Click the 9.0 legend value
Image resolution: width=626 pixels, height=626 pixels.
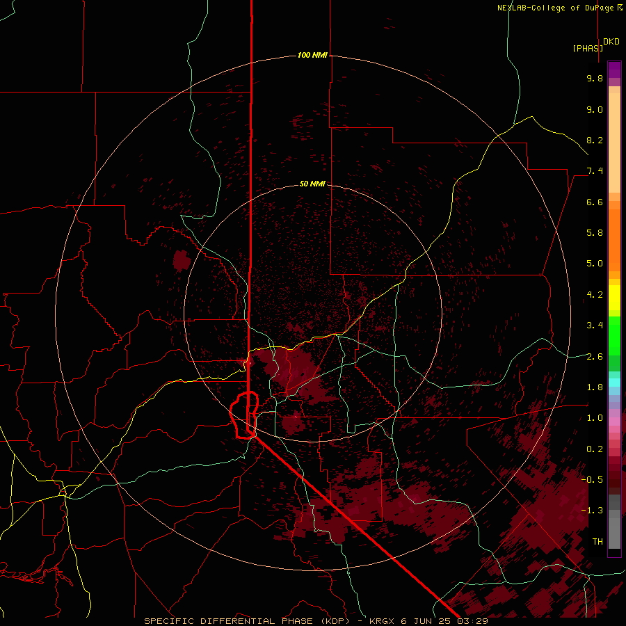pos(595,109)
